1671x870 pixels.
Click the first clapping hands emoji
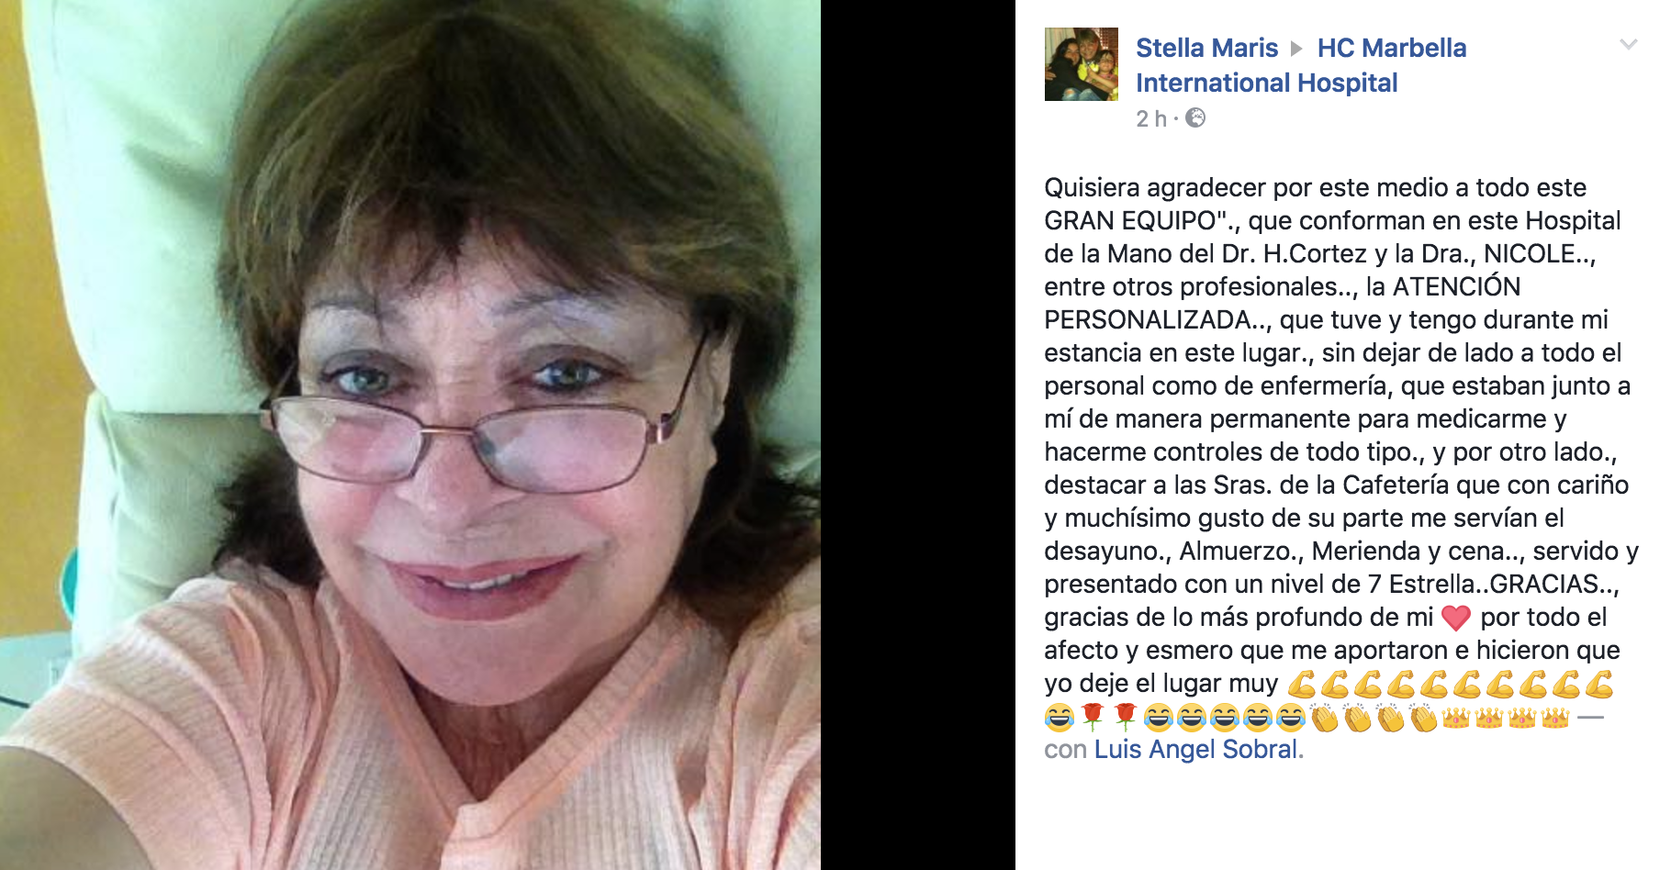click(x=1324, y=717)
